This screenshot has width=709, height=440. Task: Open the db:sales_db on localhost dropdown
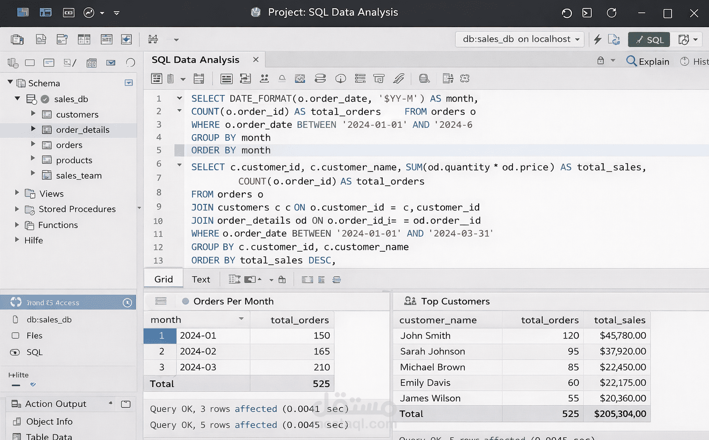pyautogui.click(x=519, y=39)
